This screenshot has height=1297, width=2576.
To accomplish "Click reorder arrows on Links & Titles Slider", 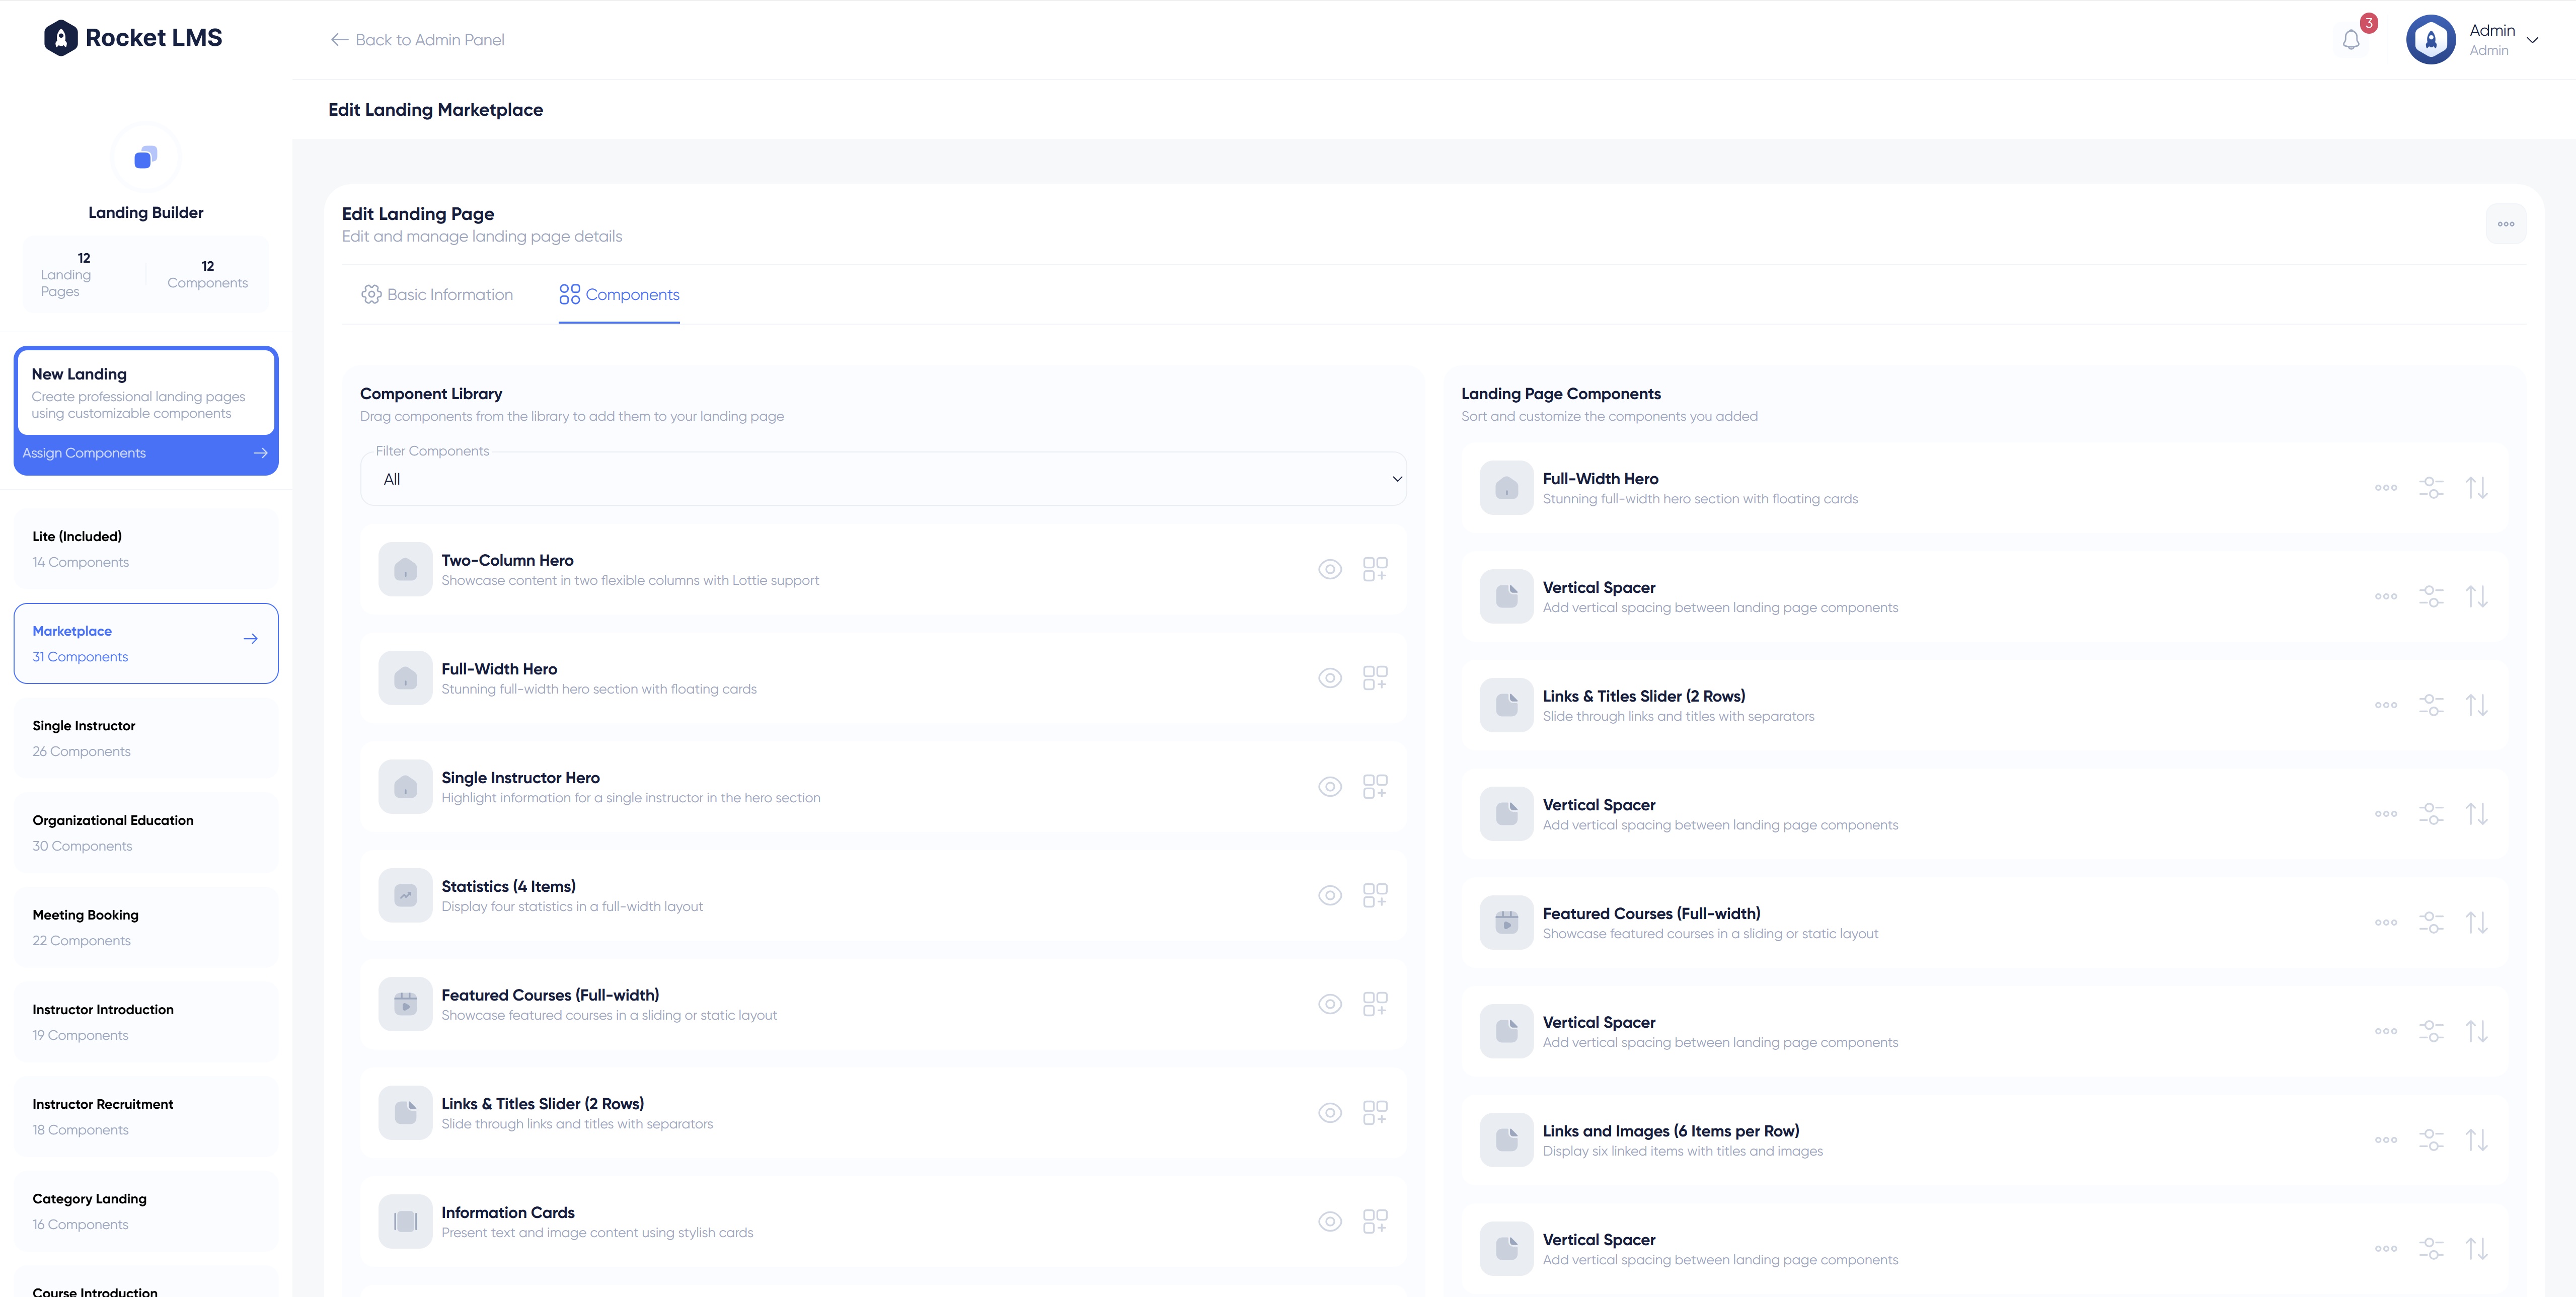I will [2478, 705].
